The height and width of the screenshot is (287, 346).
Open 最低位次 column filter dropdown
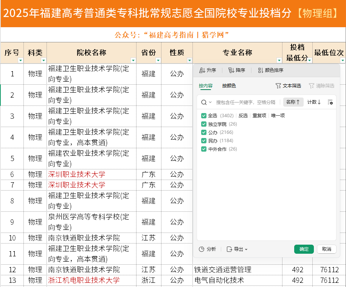tap(343, 60)
